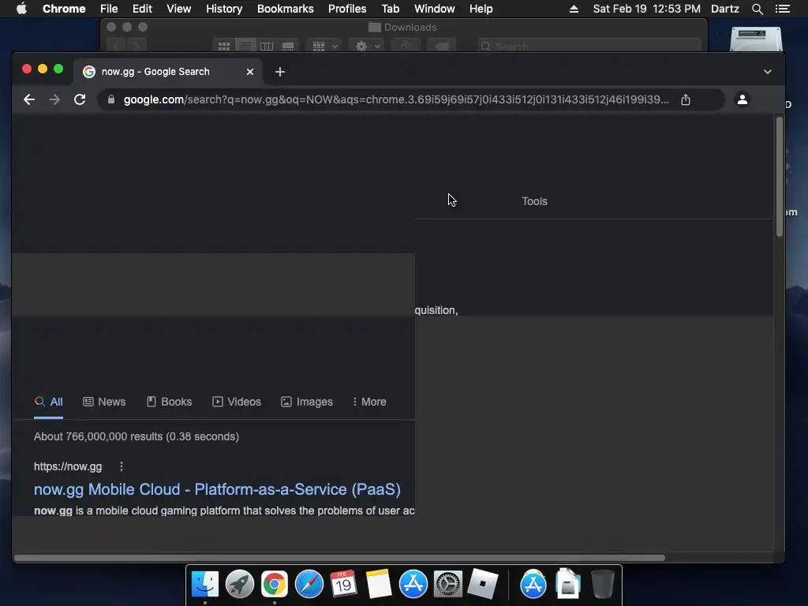Switch to Books search results

(x=169, y=402)
